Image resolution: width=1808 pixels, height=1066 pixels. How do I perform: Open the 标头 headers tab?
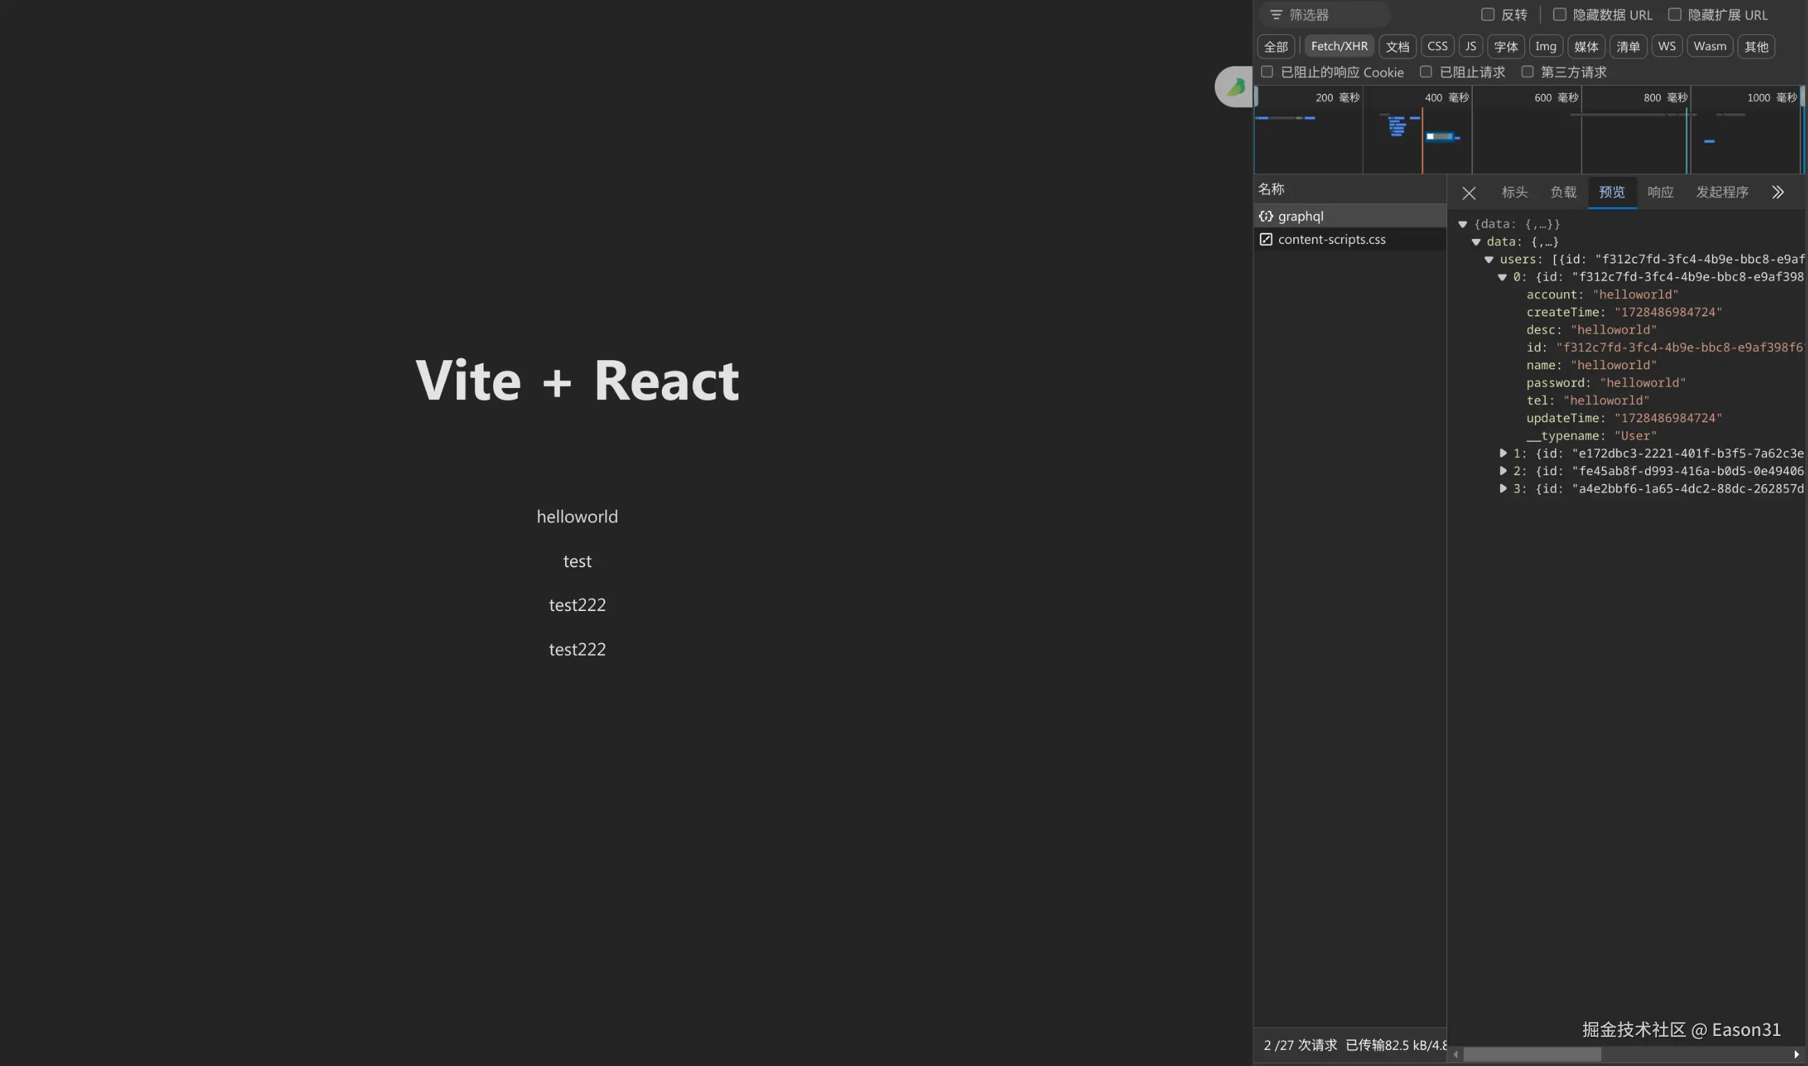click(1514, 192)
